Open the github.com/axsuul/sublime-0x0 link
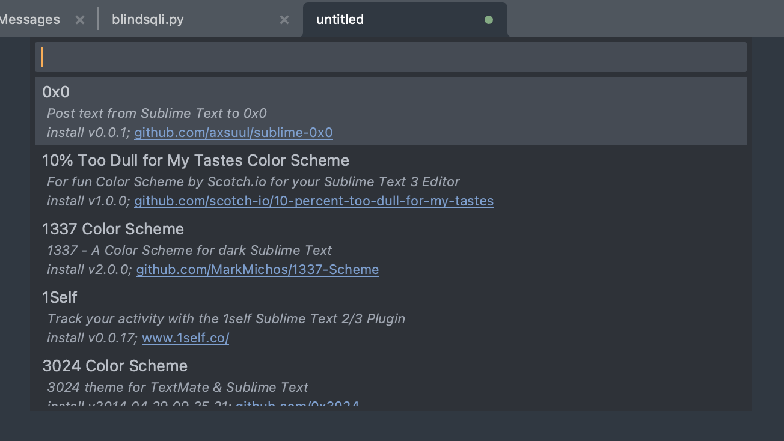The image size is (784, 441). pyautogui.click(x=233, y=133)
